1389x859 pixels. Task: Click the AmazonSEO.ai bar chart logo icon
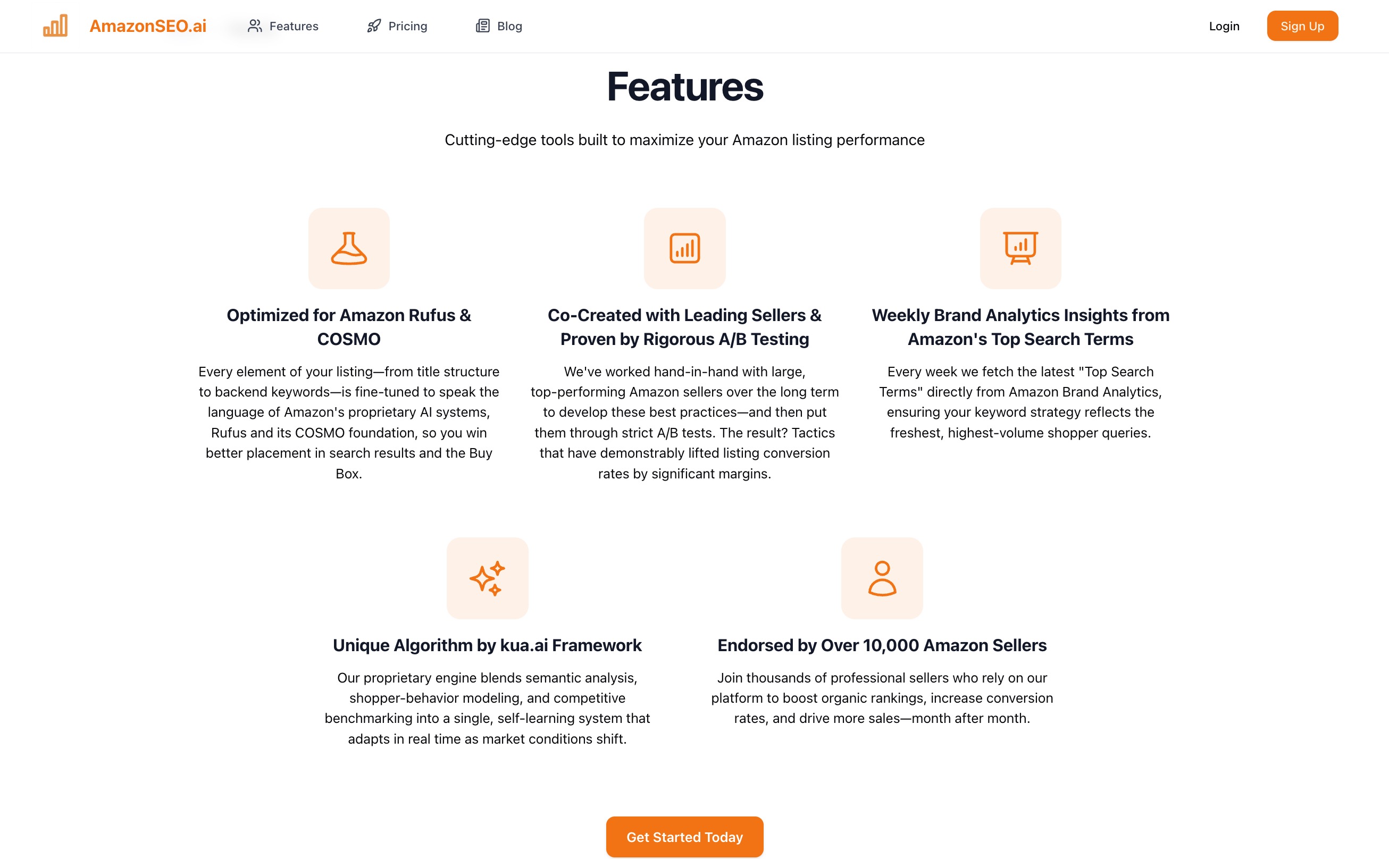coord(55,26)
